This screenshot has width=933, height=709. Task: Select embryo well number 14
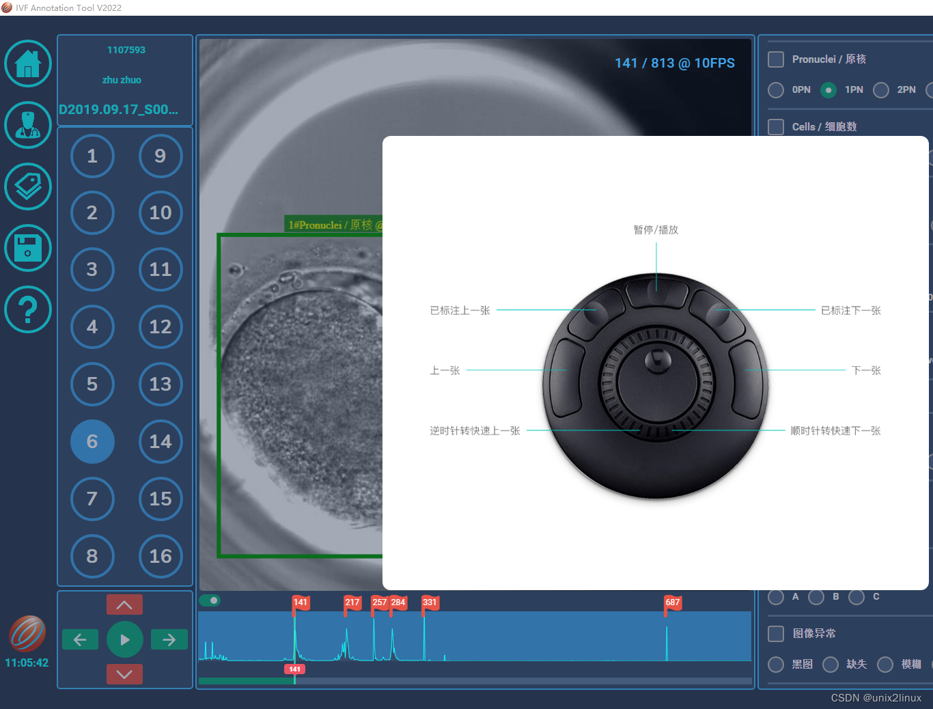pos(161,441)
